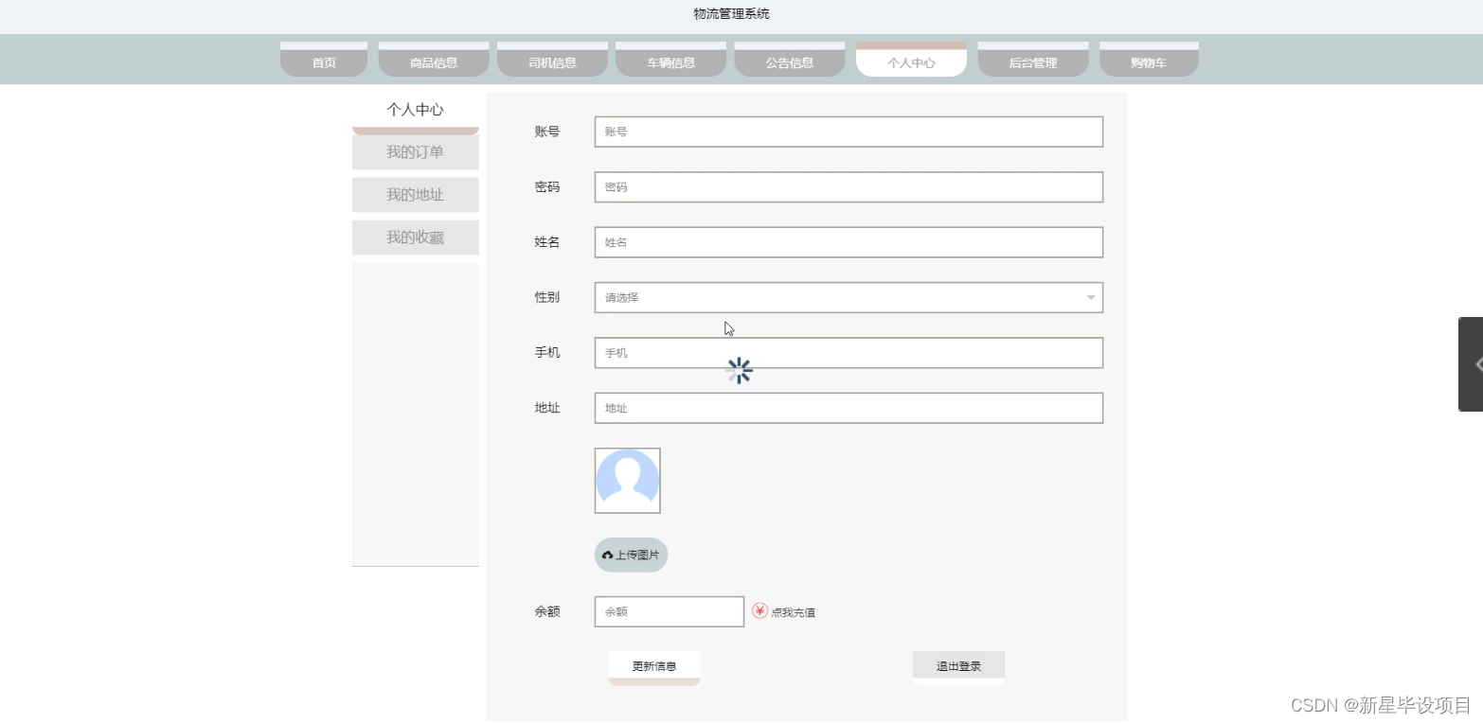The image size is (1483, 723).
Task: Open the 性别 gender selection dropdown
Action: 848,296
